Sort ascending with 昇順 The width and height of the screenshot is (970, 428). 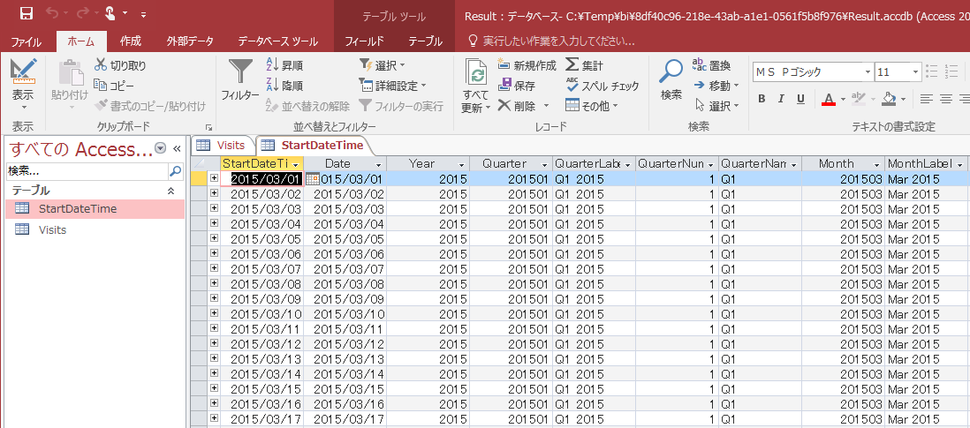284,64
